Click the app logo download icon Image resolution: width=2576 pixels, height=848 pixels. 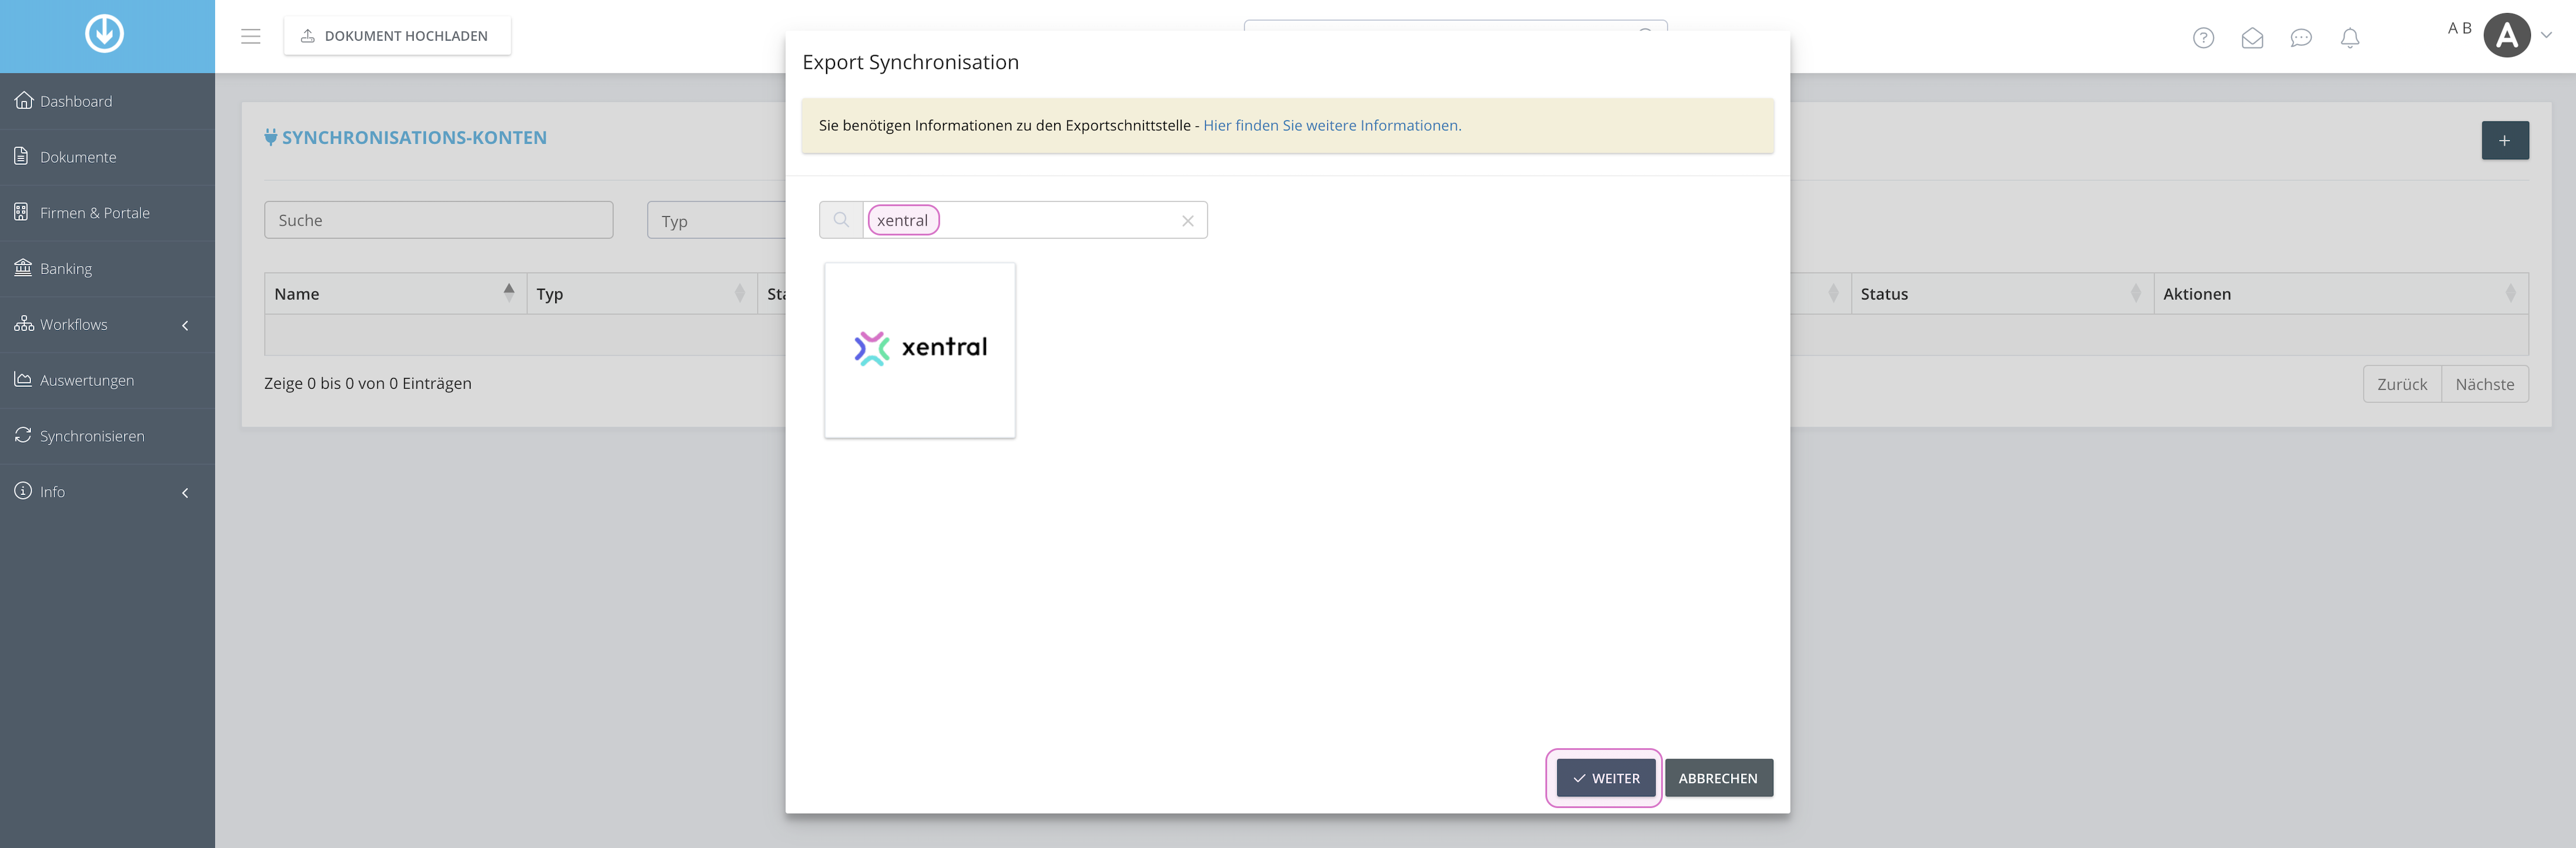[x=104, y=33]
